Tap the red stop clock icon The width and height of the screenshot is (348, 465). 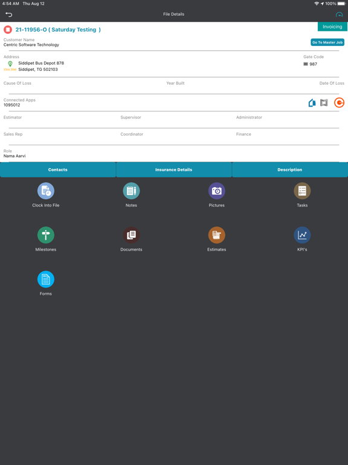(x=8, y=30)
